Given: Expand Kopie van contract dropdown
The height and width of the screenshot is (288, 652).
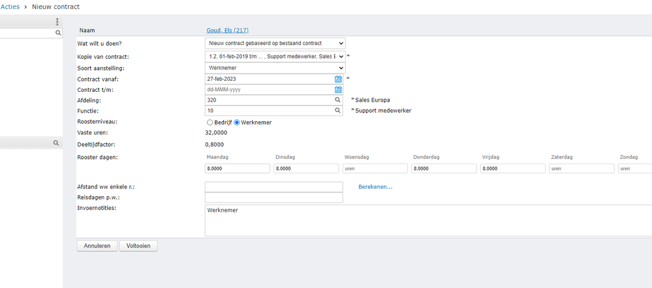Looking at the screenshot, I should tap(275, 57).
